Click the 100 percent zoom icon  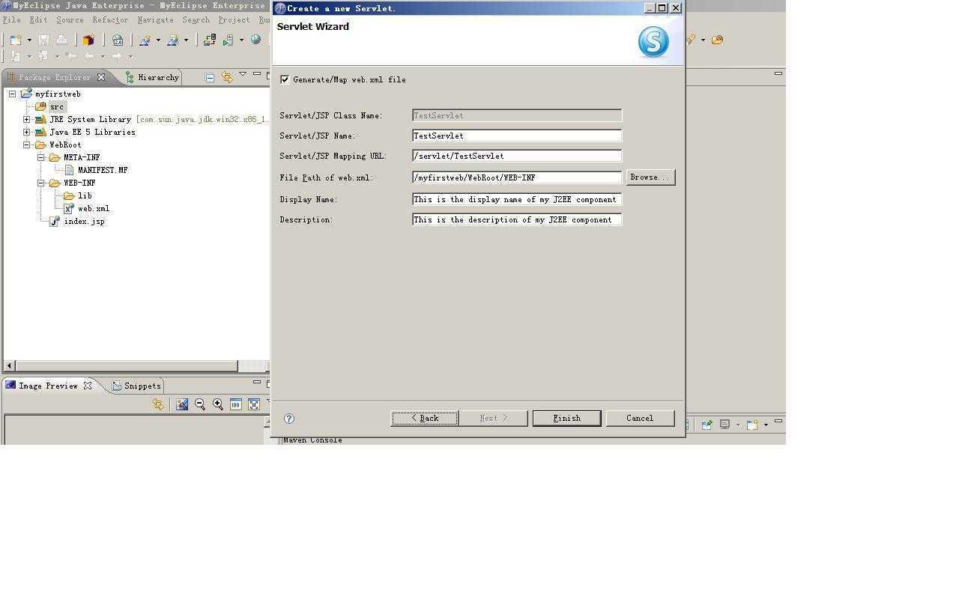click(x=236, y=404)
